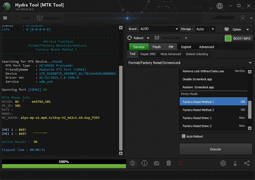Expand the Reboot dropdown arrow
255x180 pixels.
coord(148,38)
